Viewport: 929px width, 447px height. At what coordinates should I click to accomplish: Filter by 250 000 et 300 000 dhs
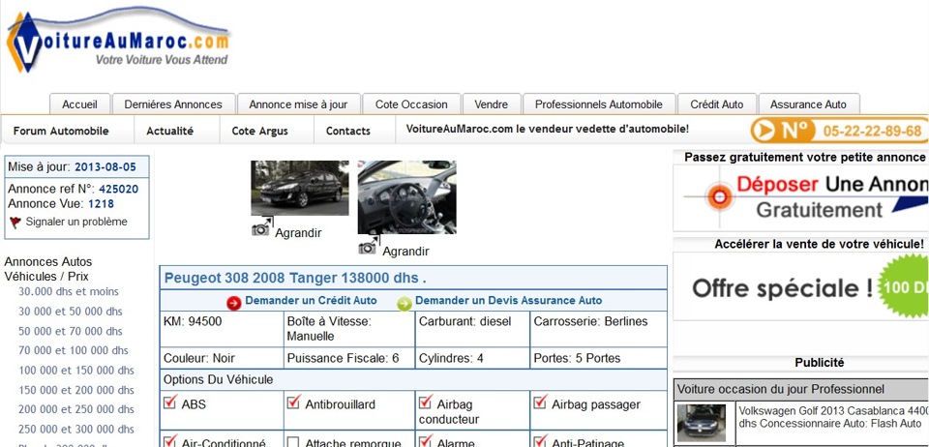click(x=76, y=430)
